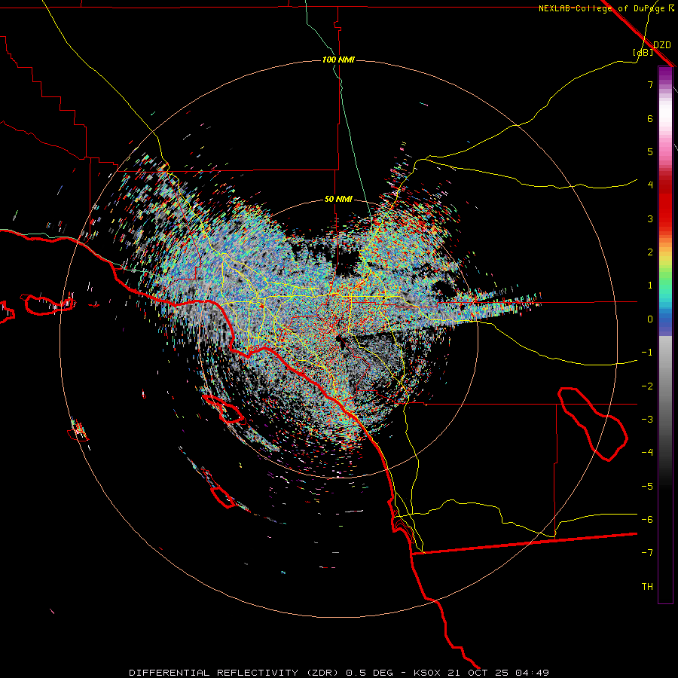This screenshot has width=678, height=678.
Task: Click the -2 tick on the color scale
Action: click(x=647, y=386)
